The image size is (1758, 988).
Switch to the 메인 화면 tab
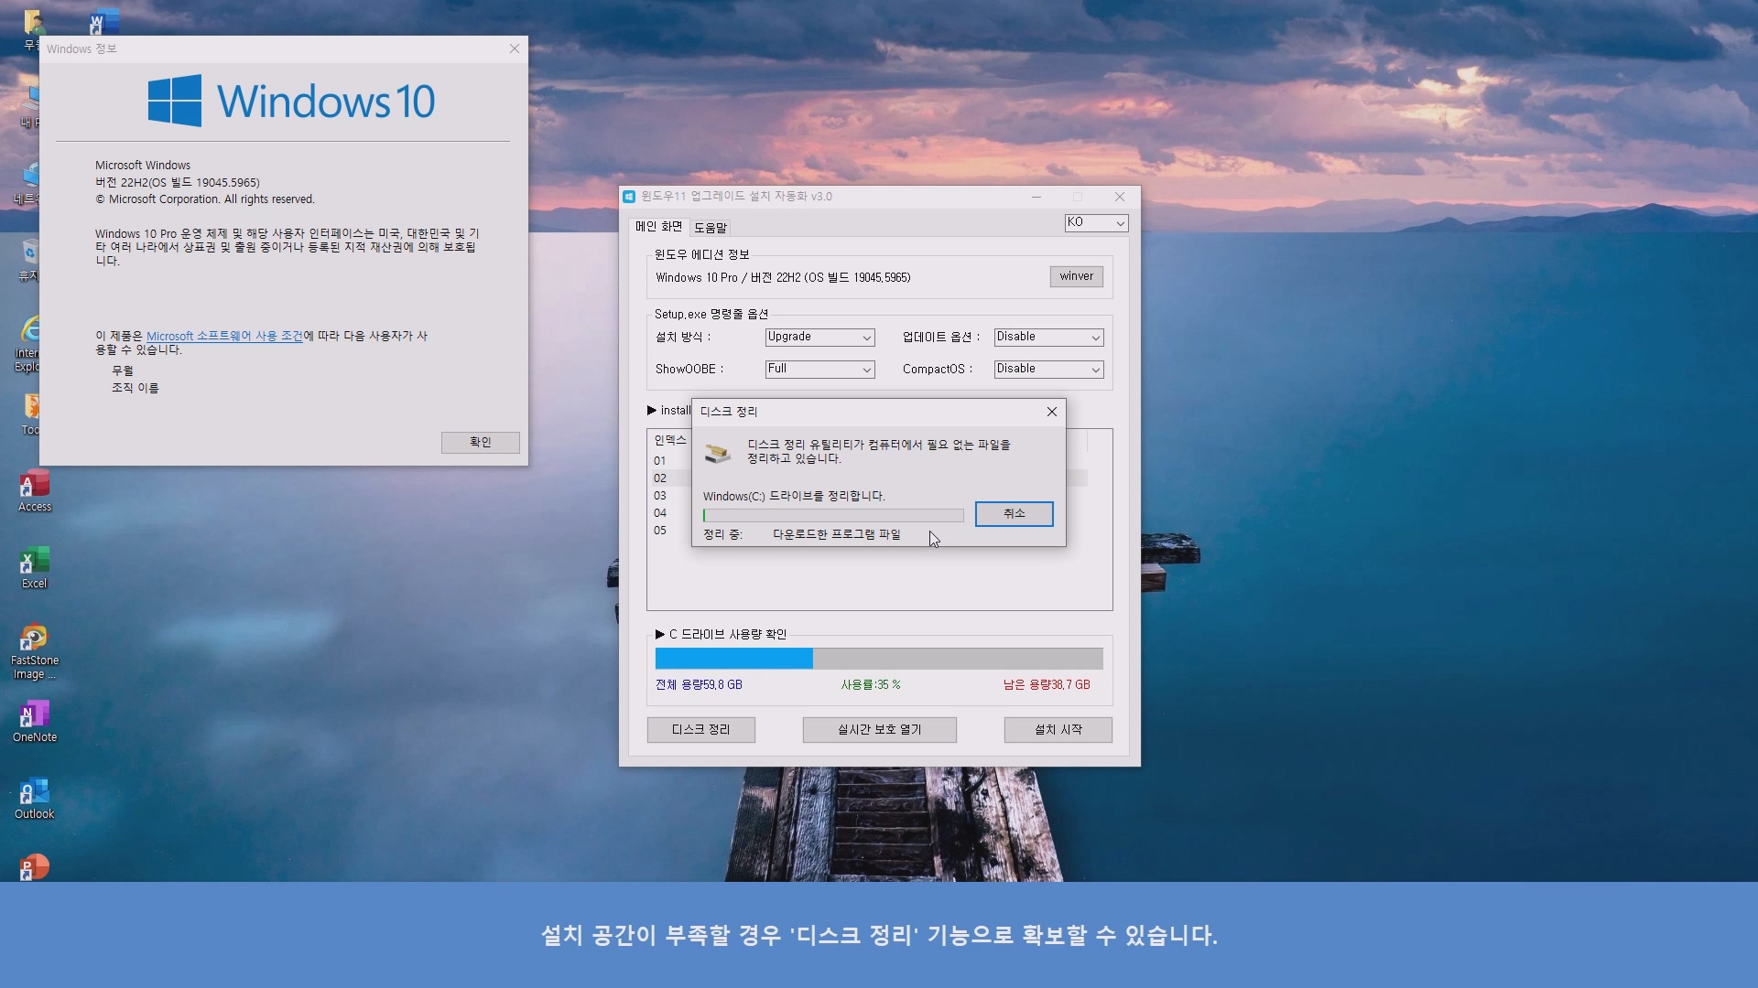659,227
